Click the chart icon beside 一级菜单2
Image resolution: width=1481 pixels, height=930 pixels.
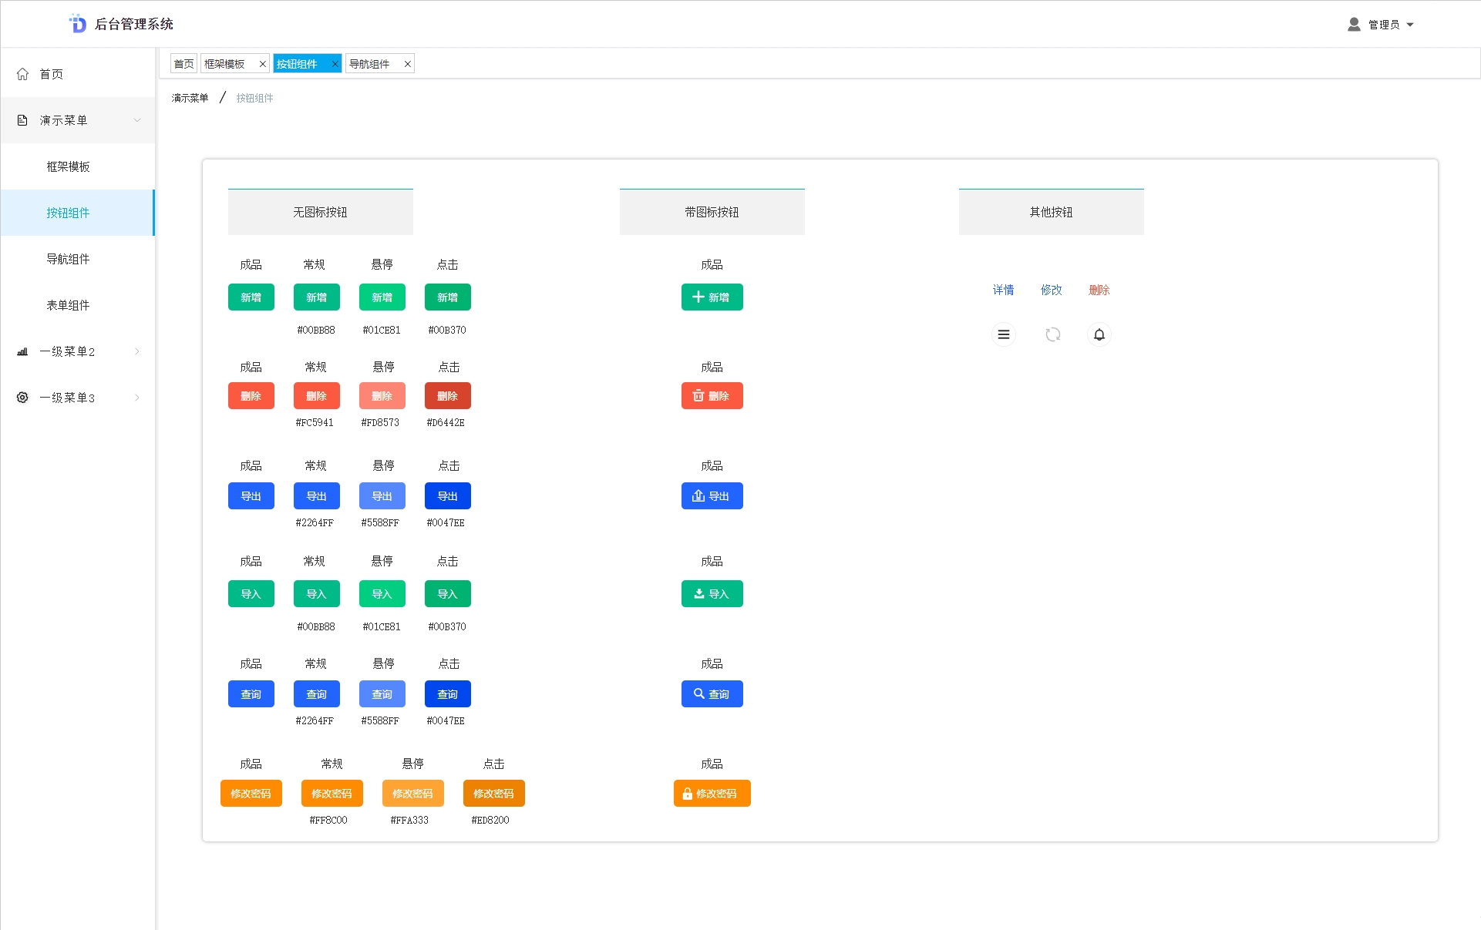pos(22,351)
